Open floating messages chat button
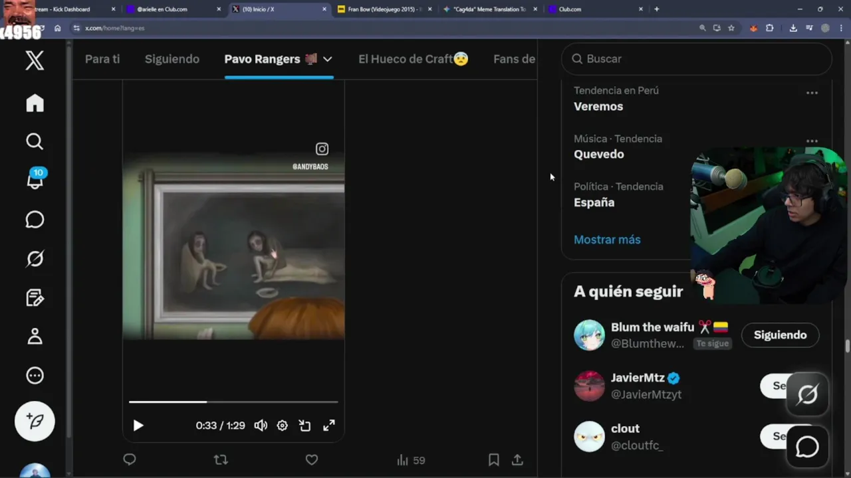Viewport: 851px width, 478px height. (807, 447)
